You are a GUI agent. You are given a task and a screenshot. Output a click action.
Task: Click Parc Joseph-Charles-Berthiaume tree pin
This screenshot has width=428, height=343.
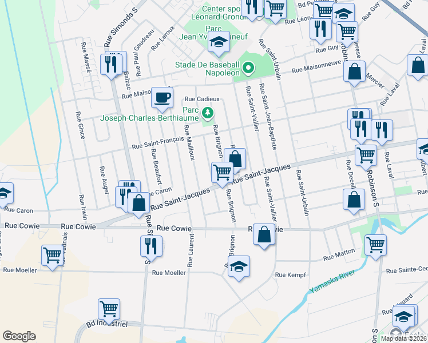click(x=208, y=113)
